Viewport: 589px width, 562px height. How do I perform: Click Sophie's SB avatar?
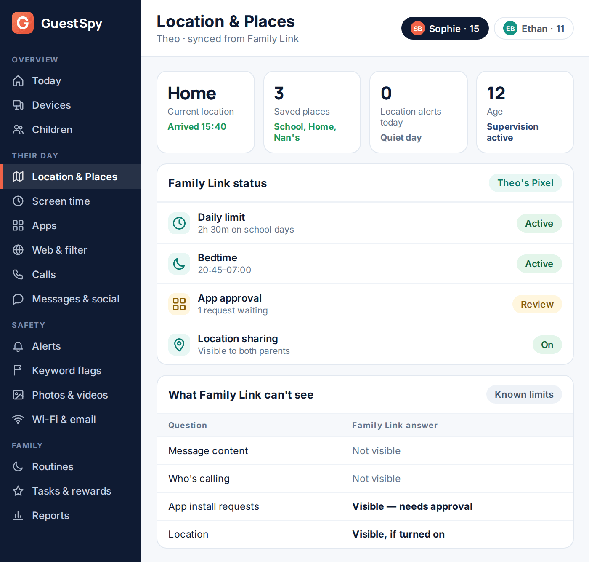(418, 29)
